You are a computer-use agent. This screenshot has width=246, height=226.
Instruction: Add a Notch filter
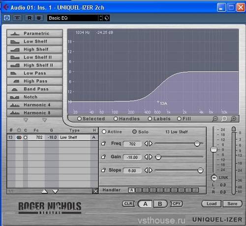[x=35, y=97]
